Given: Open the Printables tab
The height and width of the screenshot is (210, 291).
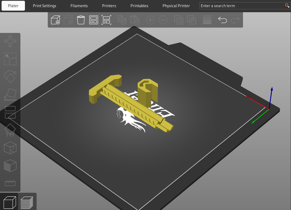Looking at the screenshot, I should (139, 6).
